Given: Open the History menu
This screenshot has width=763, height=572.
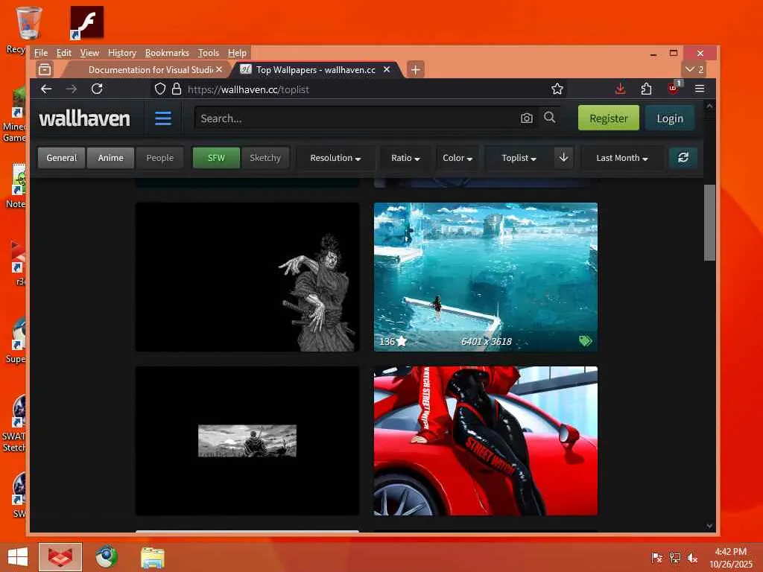Looking at the screenshot, I should (121, 53).
